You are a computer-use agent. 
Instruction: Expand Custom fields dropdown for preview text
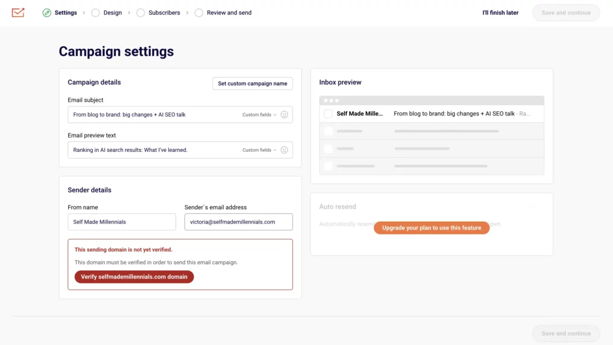coord(259,150)
